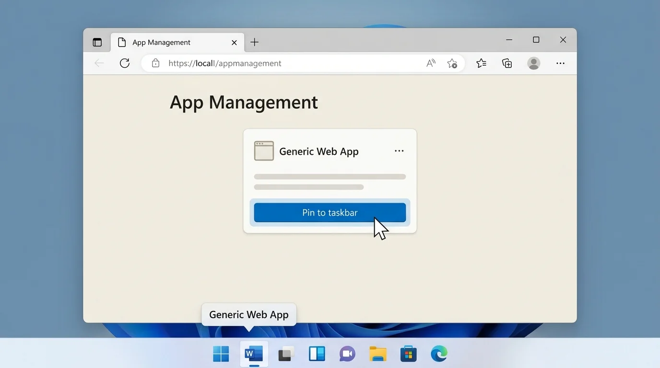660x368 pixels.
Task: Click the Generic Web App card icon
Action: 264,151
